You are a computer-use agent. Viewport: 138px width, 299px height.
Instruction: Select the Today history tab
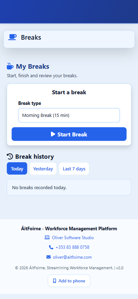click(x=17, y=169)
